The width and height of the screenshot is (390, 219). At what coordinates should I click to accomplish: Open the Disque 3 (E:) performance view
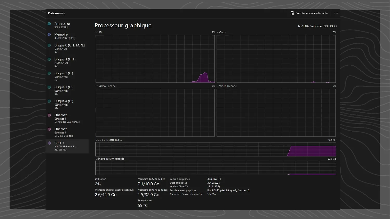coord(67,90)
